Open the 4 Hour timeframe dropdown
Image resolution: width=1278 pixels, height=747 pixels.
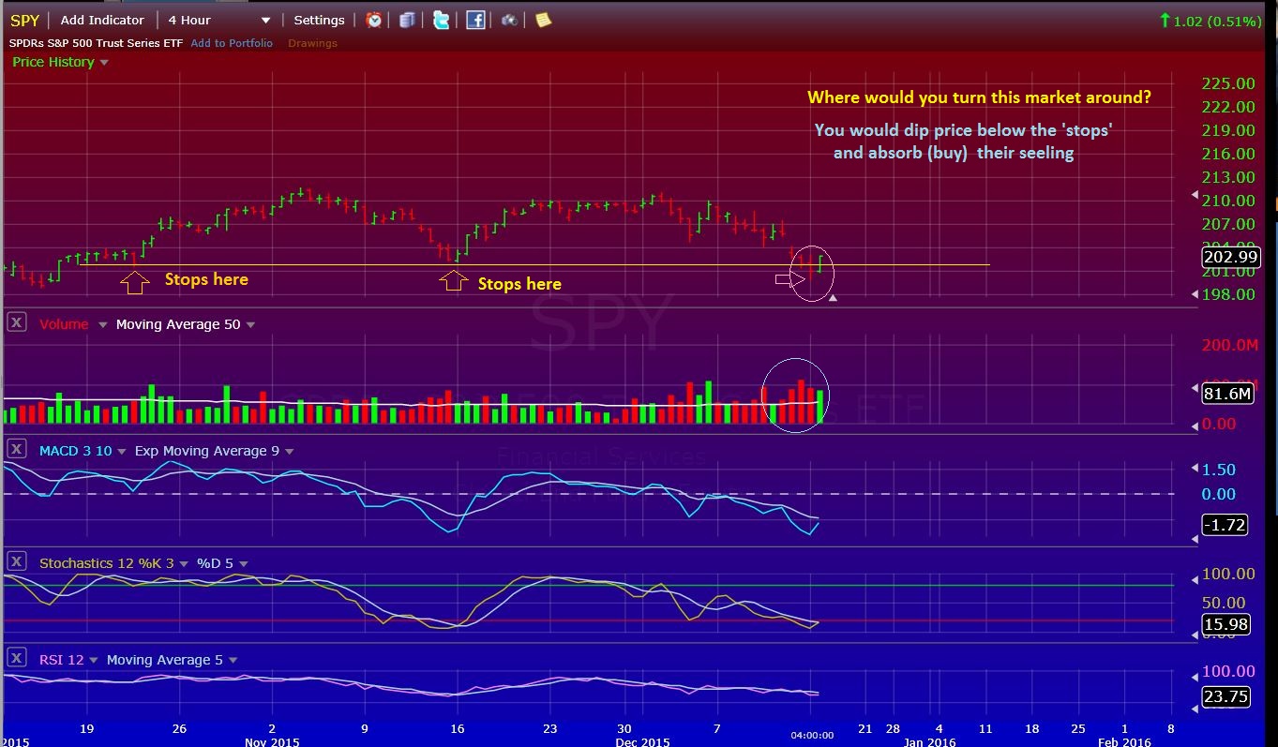(219, 20)
